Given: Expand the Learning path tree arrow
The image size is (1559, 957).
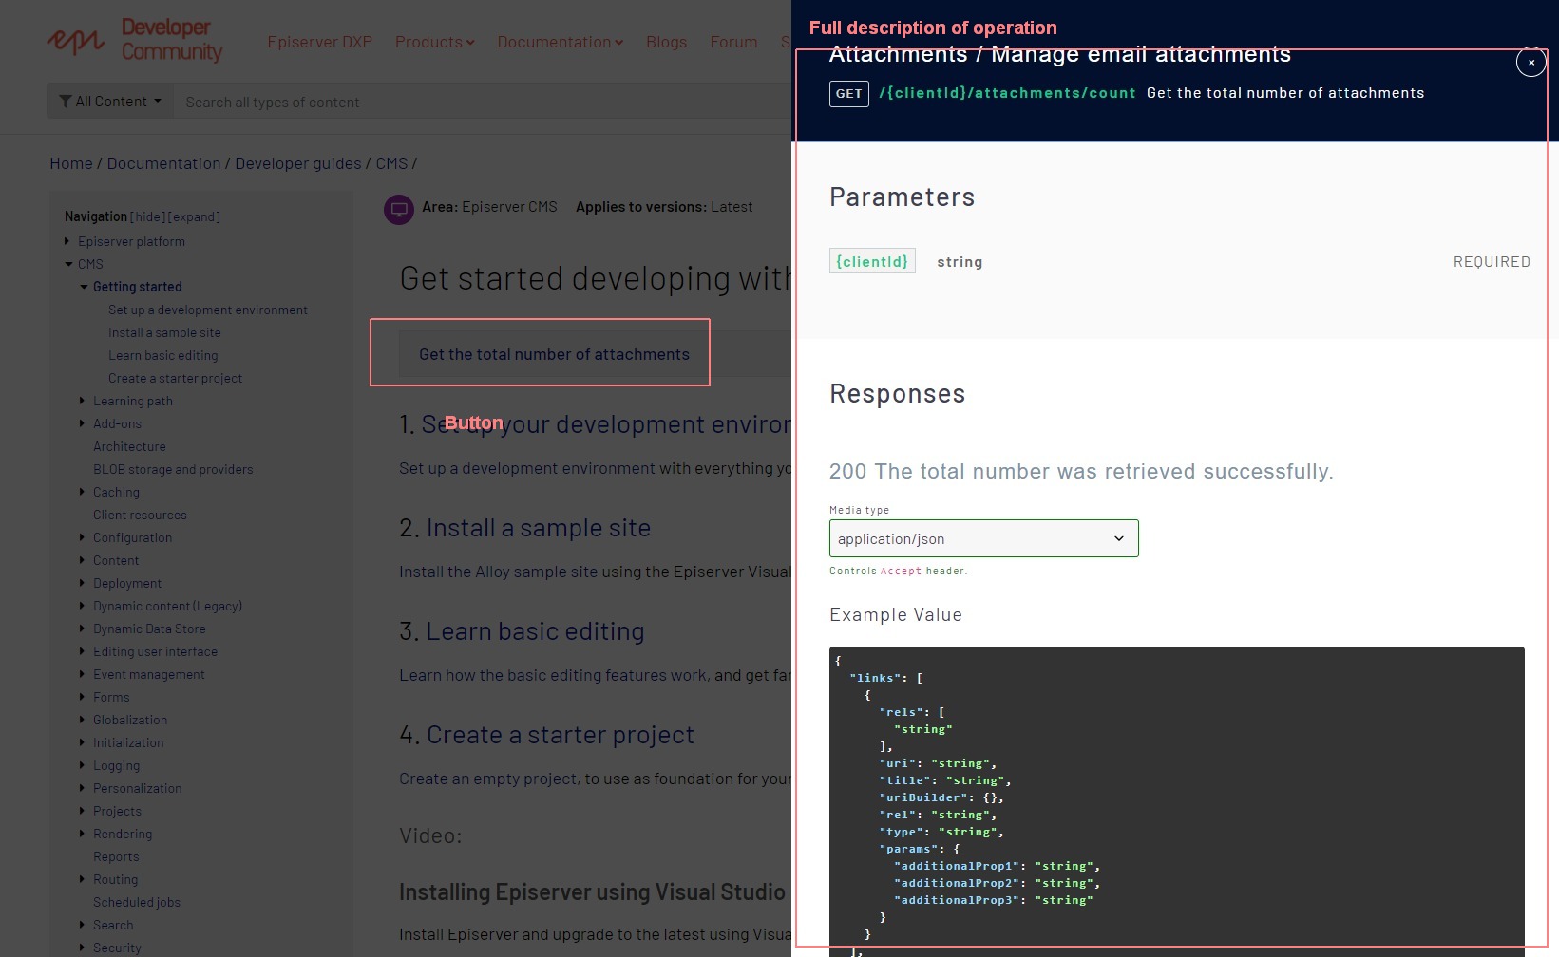Looking at the screenshot, I should (x=83, y=401).
